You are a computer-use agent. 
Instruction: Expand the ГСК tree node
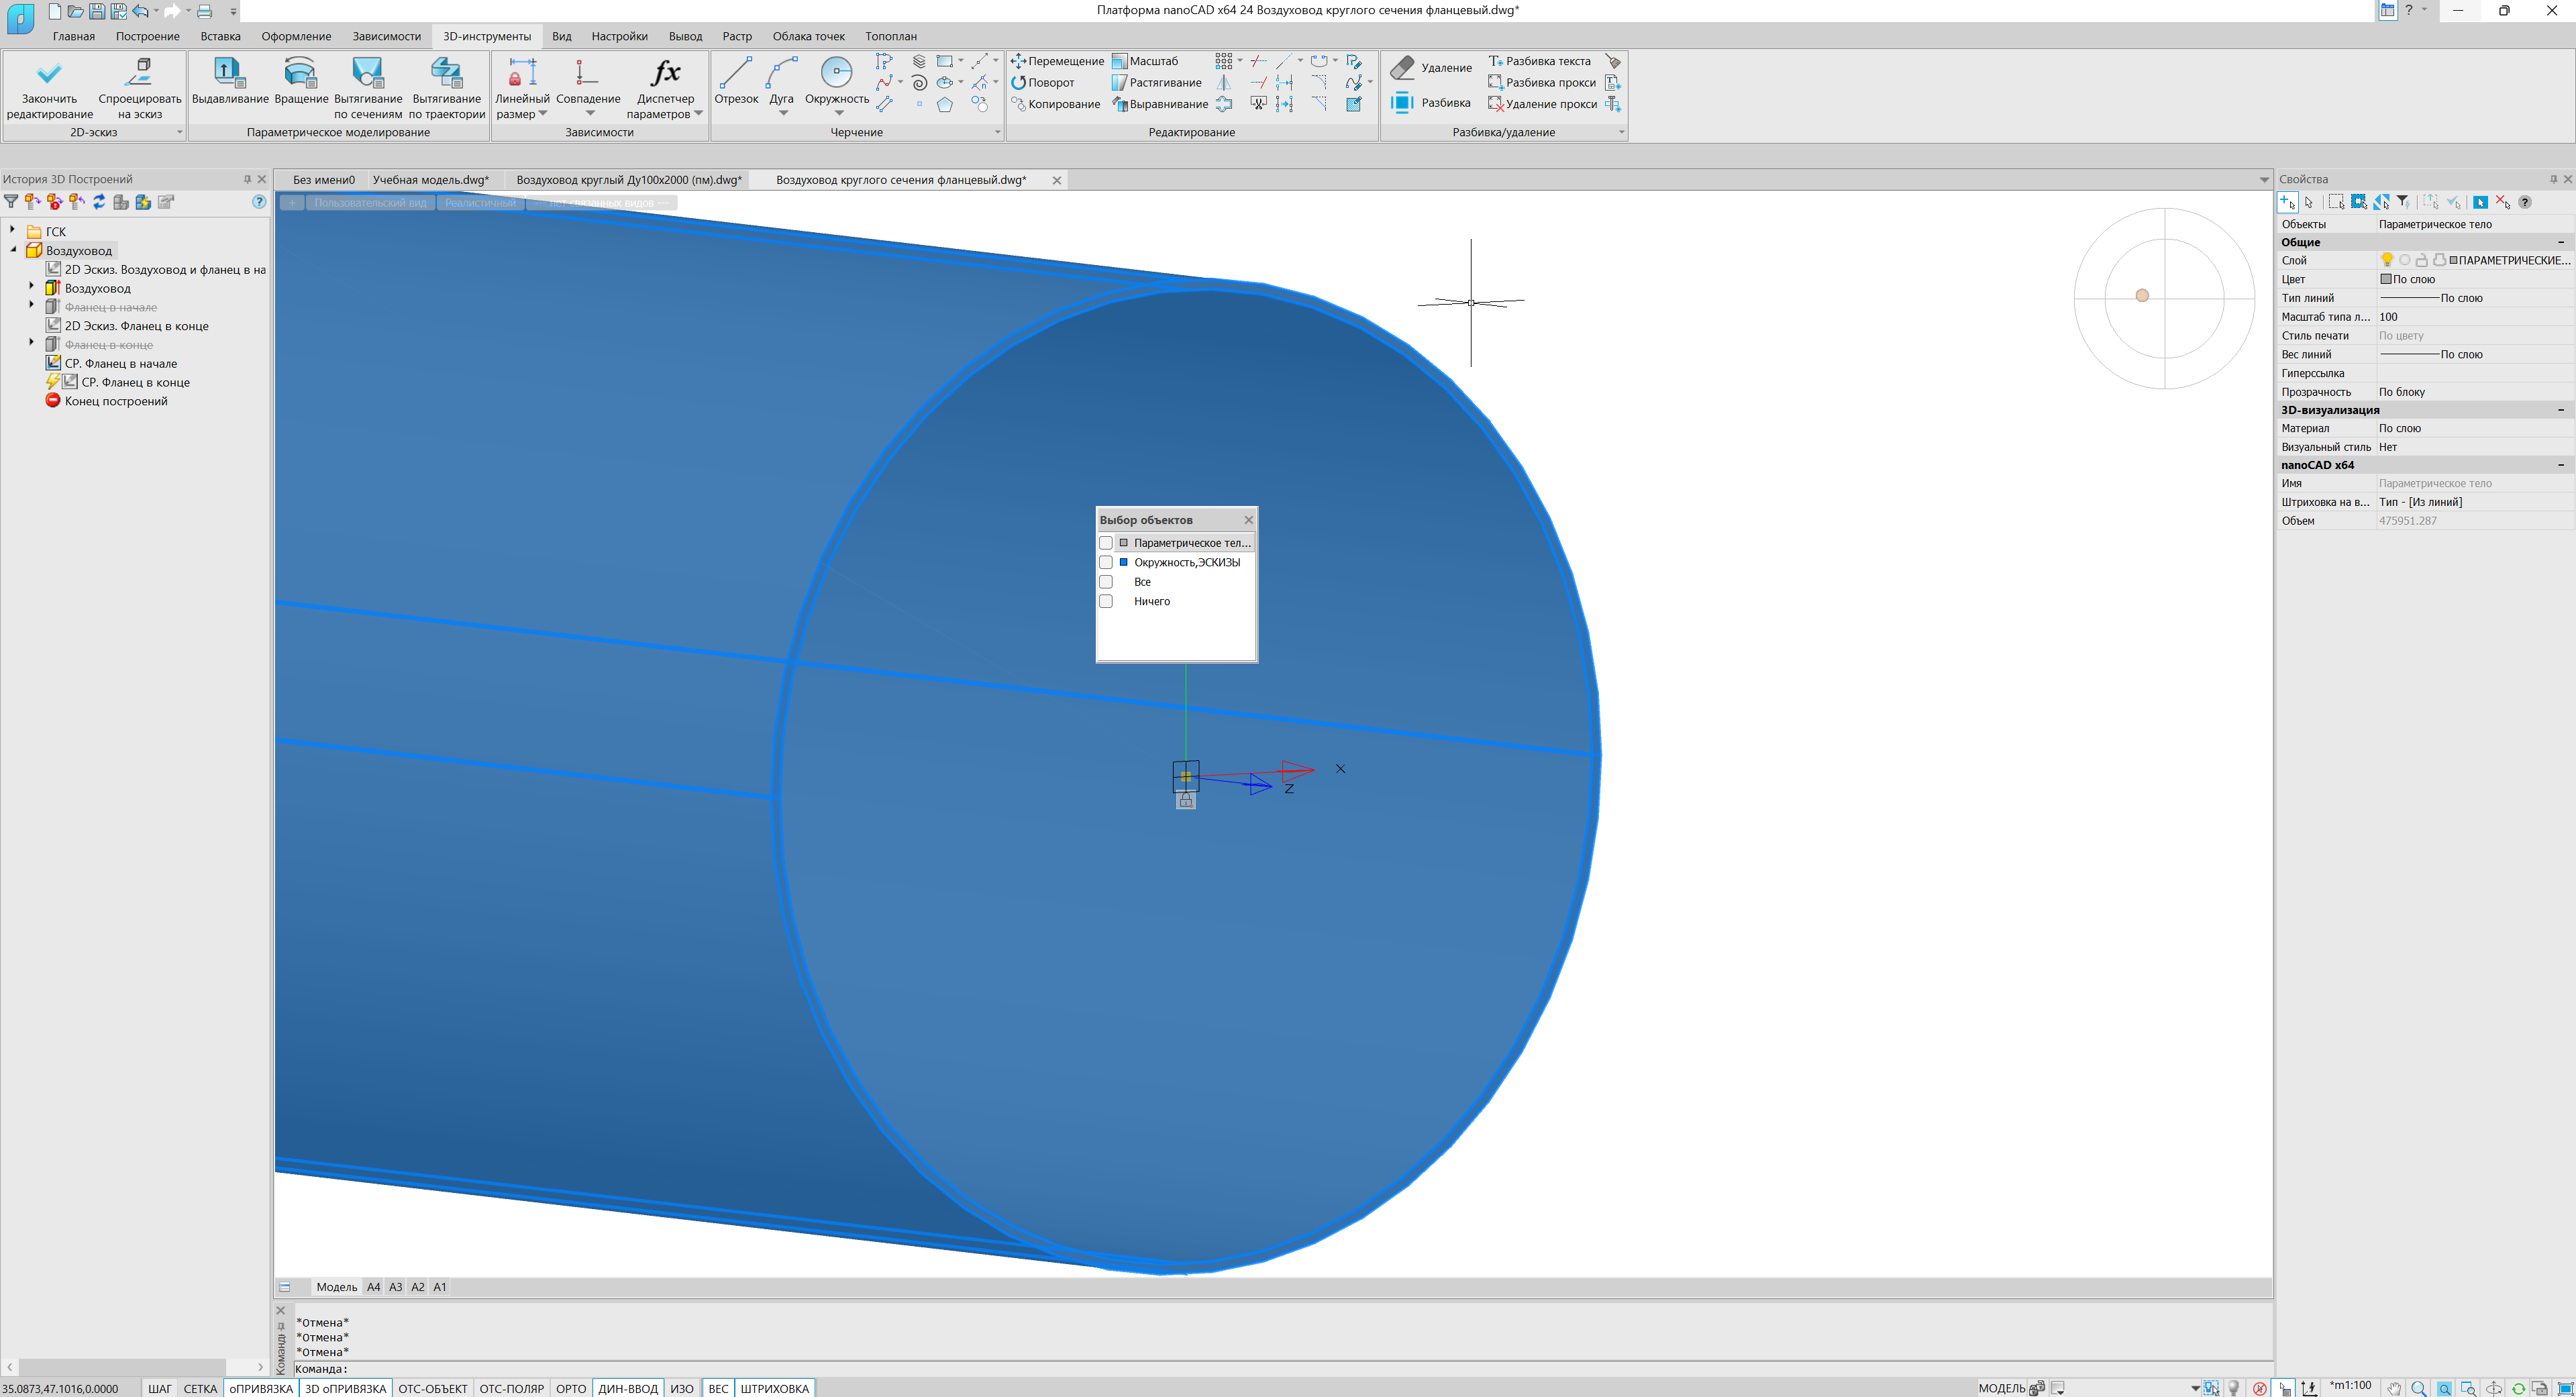(x=13, y=231)
